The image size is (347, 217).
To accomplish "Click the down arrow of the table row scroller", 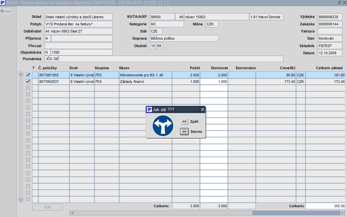I will pos(21,200).
